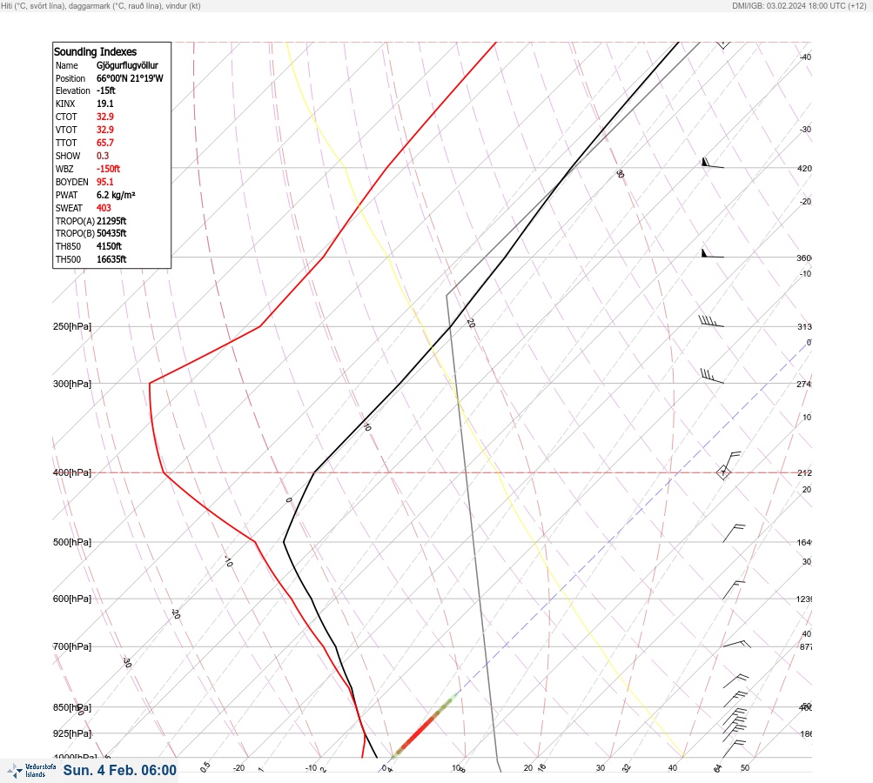The width and height of the screenshot is (873, 783).
Task: Select the KINX value 19.1
Action: (104, 104)
